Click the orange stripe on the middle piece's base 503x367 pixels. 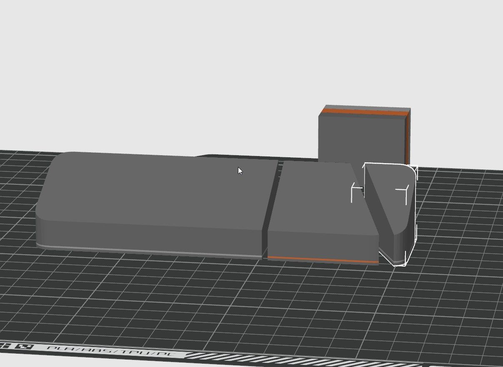pyautogui.click(x=323, y=260)
